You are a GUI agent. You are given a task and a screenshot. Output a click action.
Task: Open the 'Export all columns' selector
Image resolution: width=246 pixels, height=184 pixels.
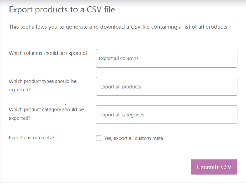166,58
